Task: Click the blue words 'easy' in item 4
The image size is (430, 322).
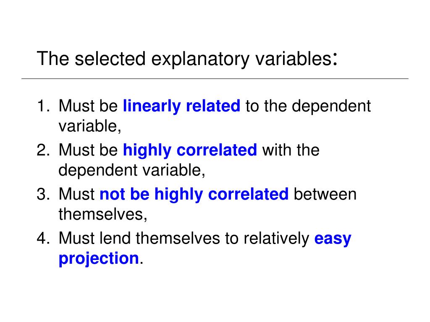Action: point(333,239)
